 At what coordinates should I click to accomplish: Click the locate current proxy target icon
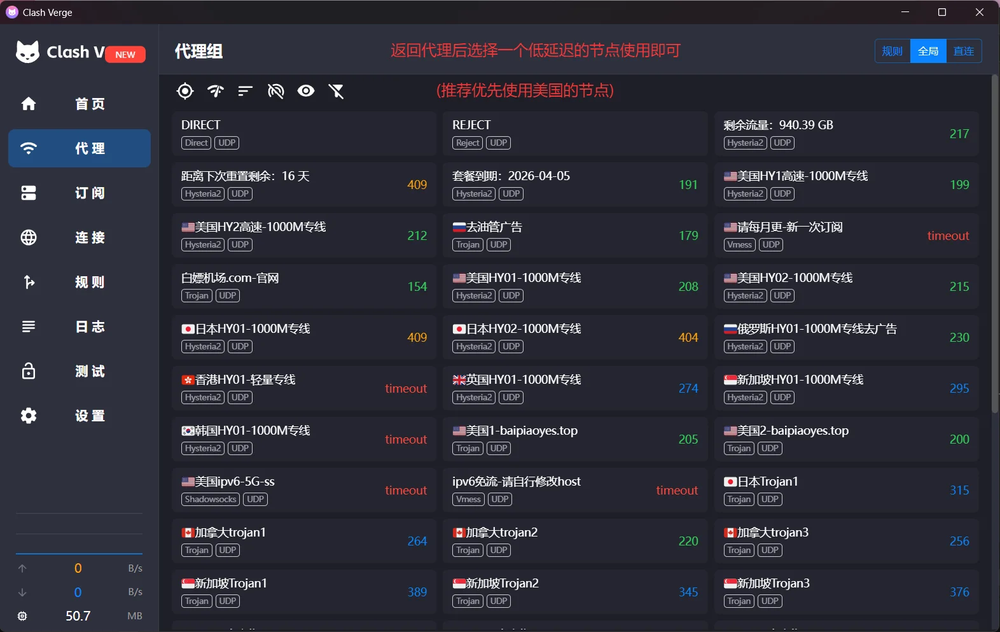tap(185, 91)
